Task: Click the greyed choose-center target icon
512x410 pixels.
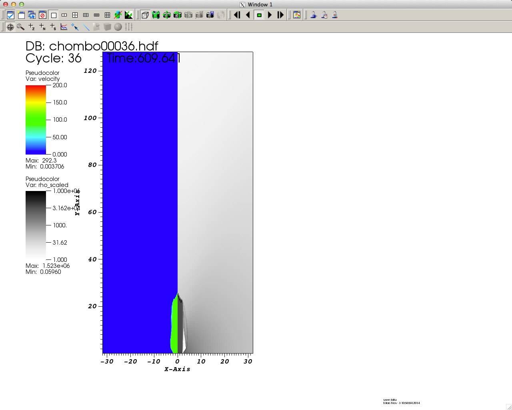Action: pyautogui.click(x=221, y=15)
